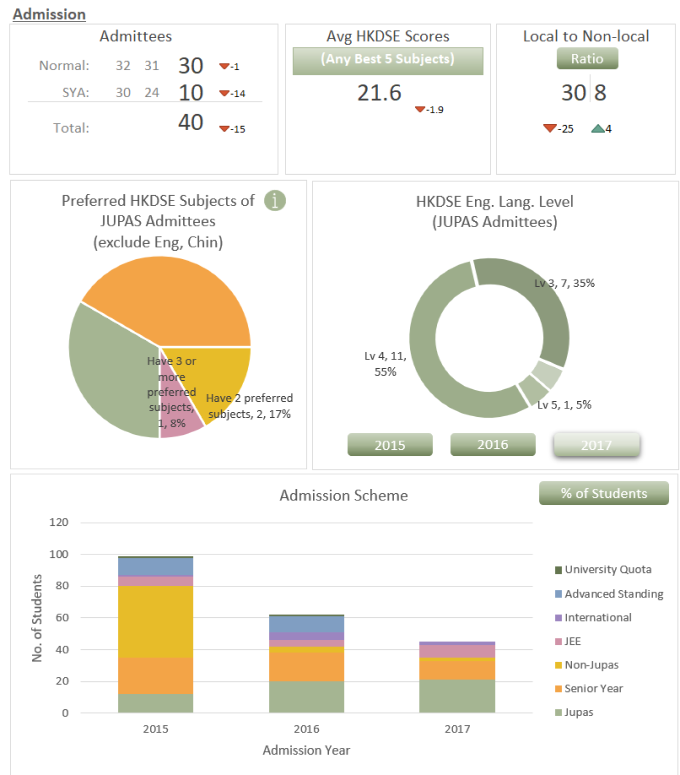Click the green info icon beside pie title
This screenshot has height=775, width=680.
(x=274, y=201)
